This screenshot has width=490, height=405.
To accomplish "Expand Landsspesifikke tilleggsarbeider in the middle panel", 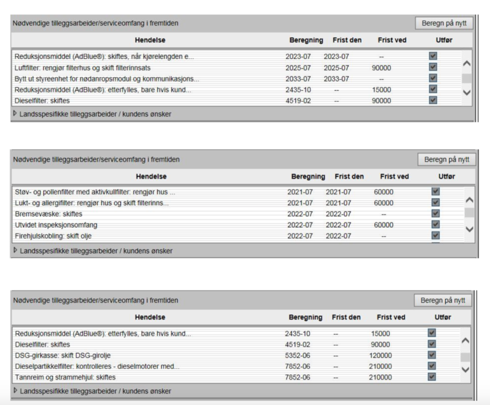I will click(15, 251).
